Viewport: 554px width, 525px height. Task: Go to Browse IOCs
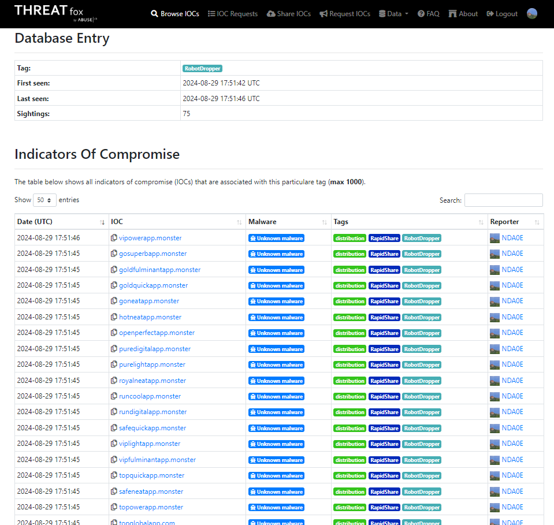[x=175, y=14]
